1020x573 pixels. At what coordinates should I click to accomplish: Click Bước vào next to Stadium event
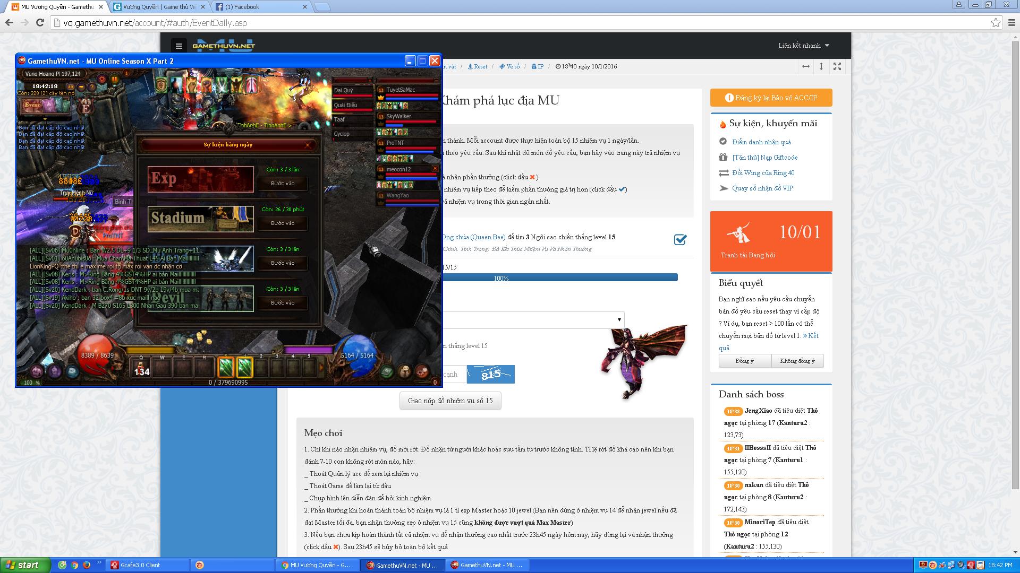click(282, 223)
